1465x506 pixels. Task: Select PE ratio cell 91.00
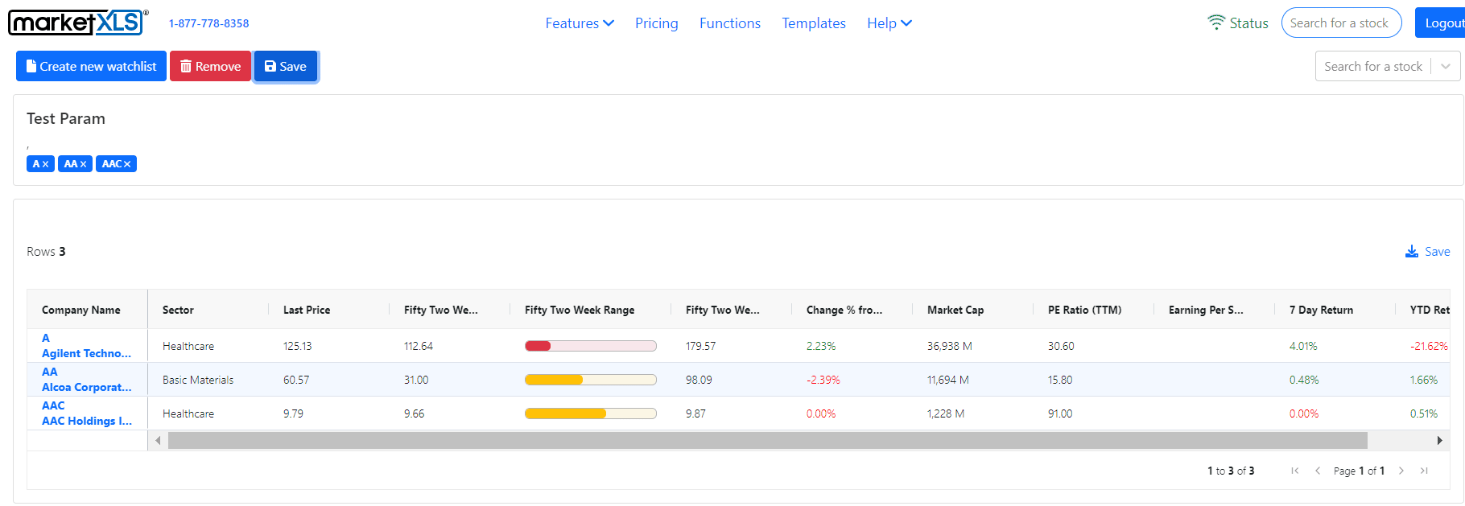click(1060, 413)
